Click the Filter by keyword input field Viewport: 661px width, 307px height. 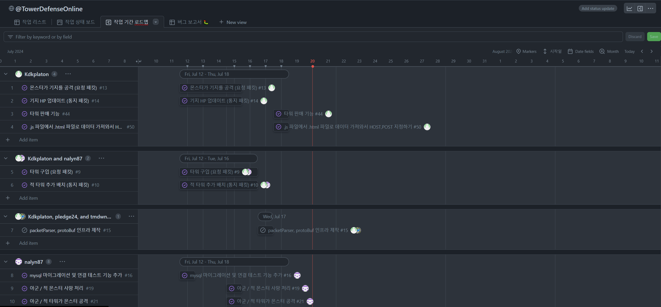(x=313, y=37)
